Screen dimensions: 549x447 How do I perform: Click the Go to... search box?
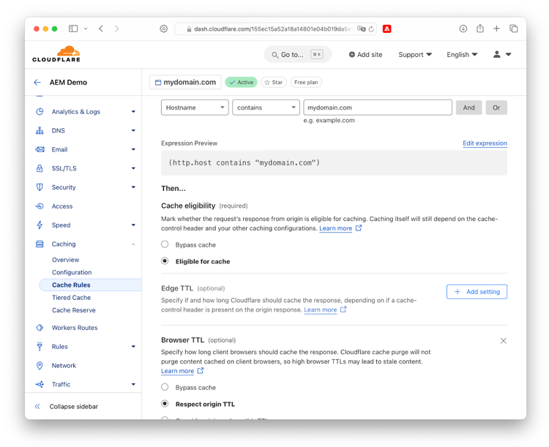pyautogui.click(x=298, y=55)
